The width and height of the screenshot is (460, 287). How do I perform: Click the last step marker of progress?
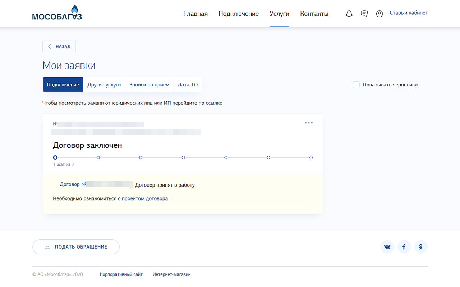311,157
